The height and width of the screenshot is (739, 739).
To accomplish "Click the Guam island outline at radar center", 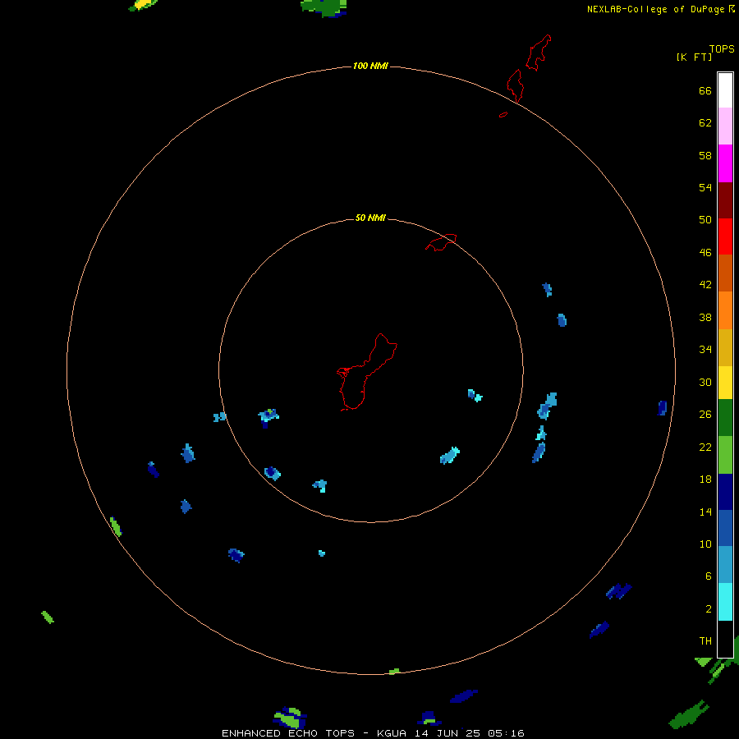I will tap(367, 372).
